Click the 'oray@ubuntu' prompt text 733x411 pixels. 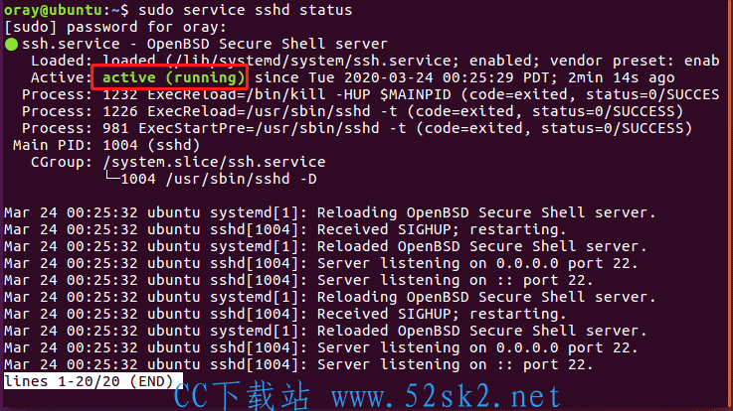pos(53,10)
